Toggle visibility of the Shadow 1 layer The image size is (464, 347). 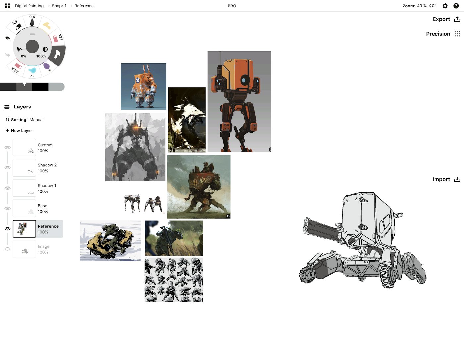(x=7, y=188)
